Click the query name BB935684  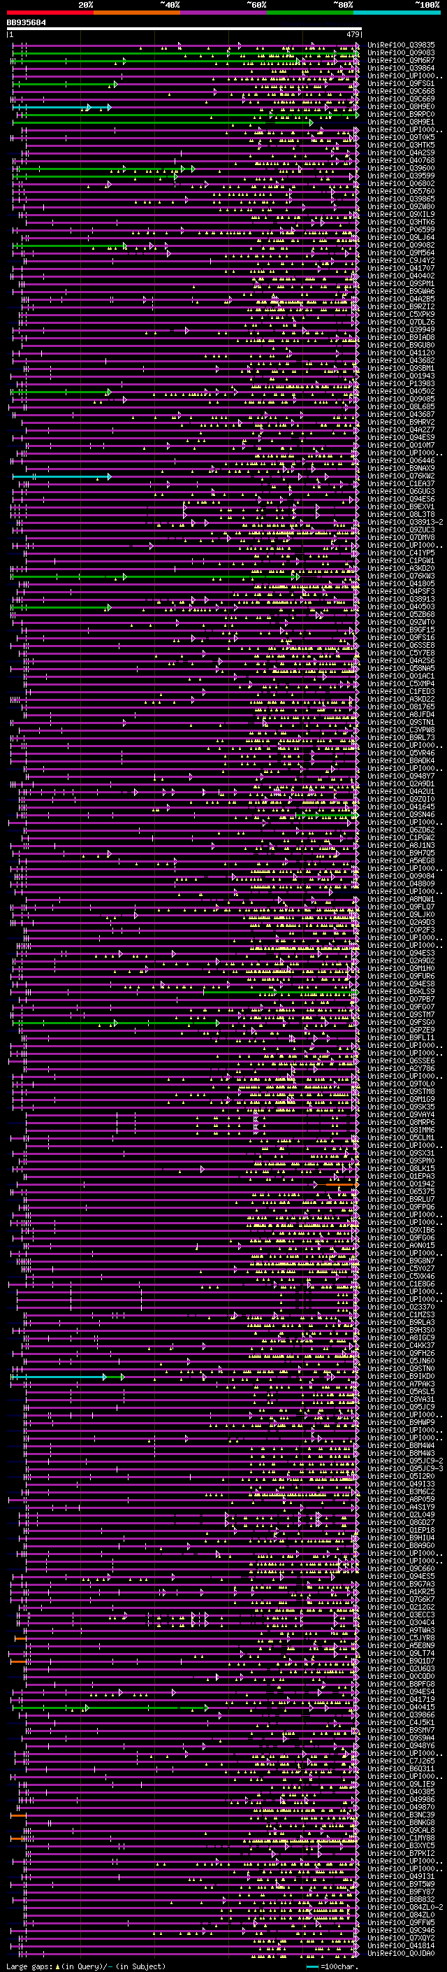[x=26, y=23]
